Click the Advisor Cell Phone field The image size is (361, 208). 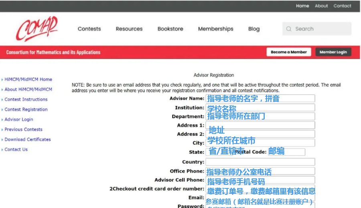[x=260, y=180]
